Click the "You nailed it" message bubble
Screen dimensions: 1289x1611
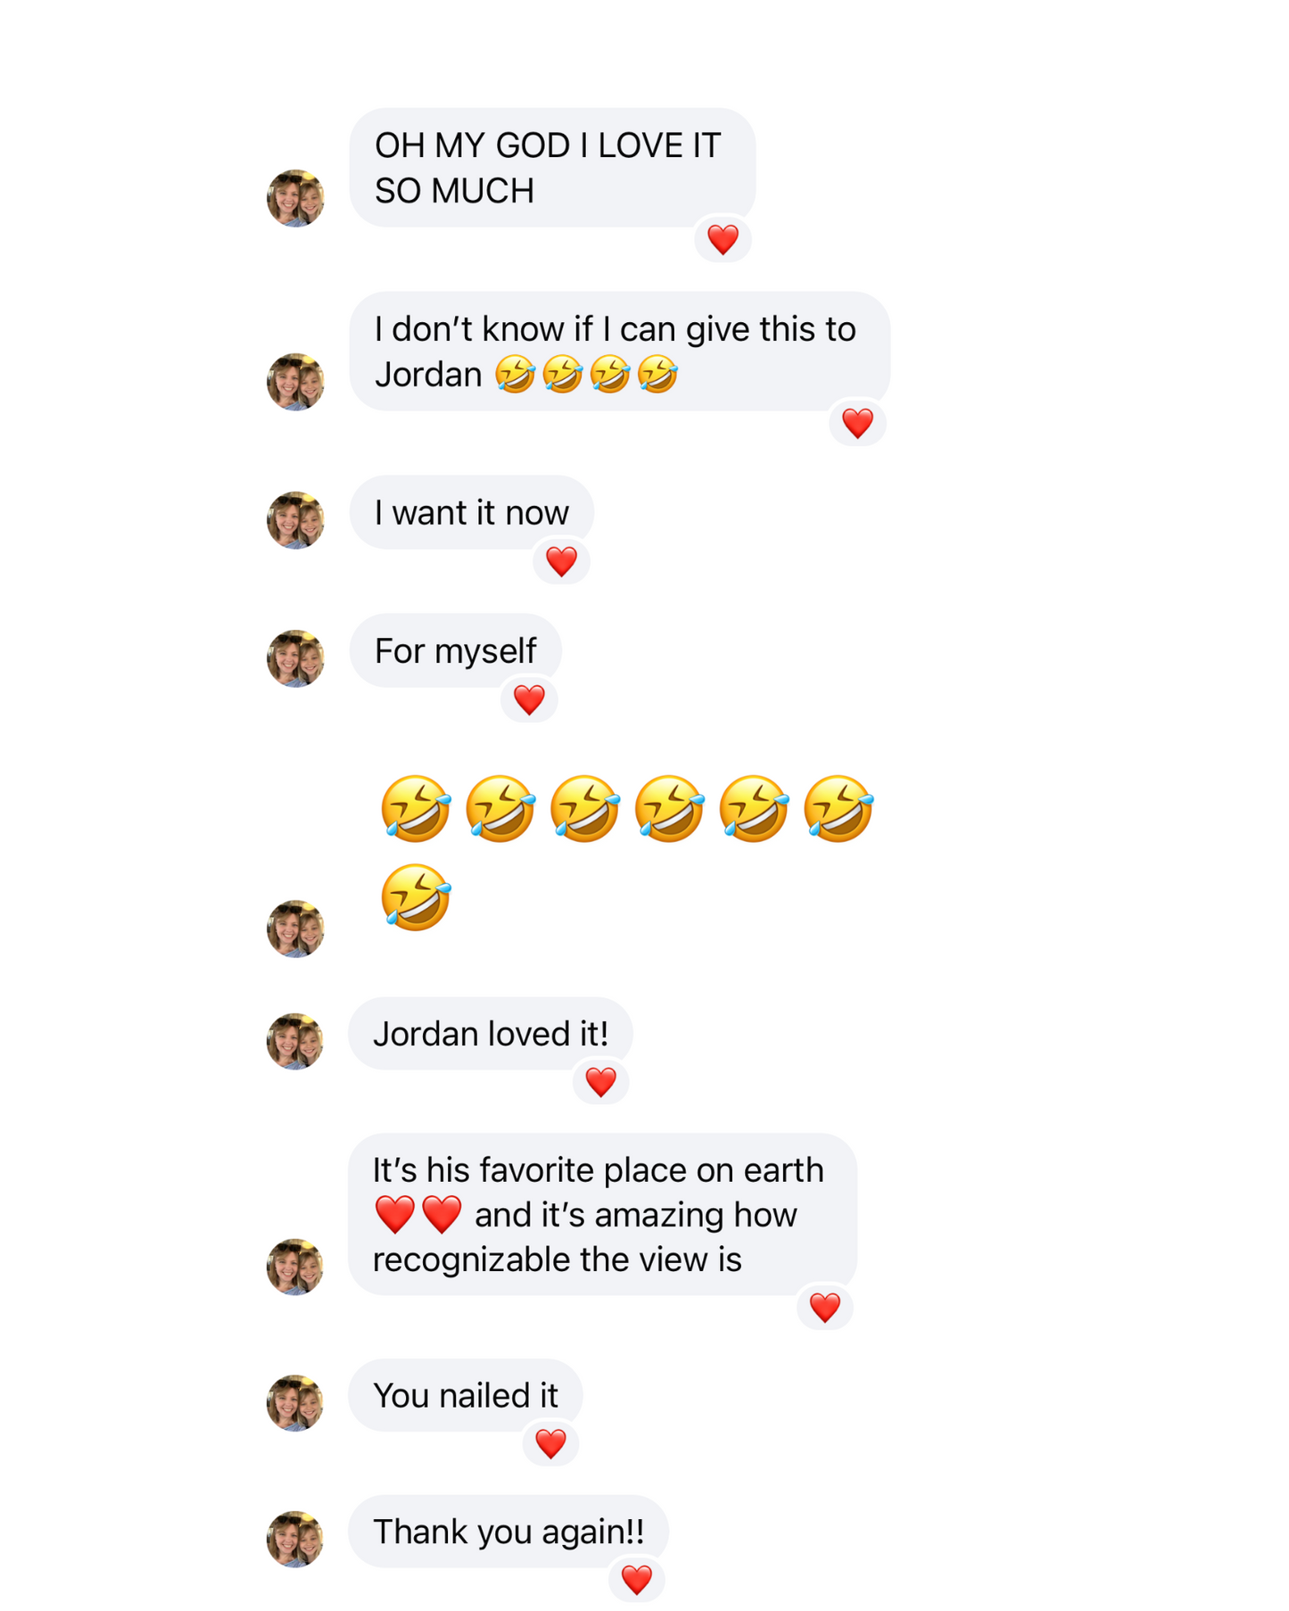tap(465, 1395)
